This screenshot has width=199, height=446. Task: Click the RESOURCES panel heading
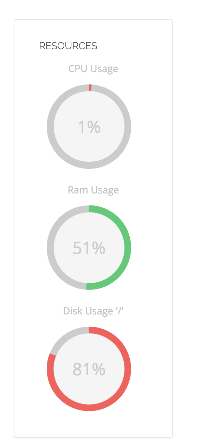[68, 46]
